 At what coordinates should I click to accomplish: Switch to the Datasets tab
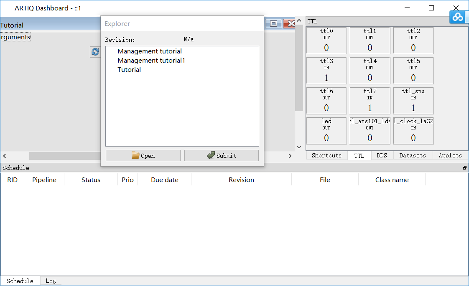[413, 155]
